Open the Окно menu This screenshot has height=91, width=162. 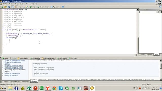click(x=28, y=4)
